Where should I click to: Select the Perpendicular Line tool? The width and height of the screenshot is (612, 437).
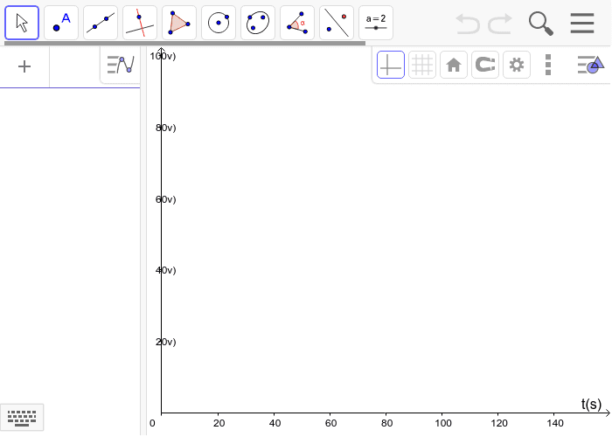click(140, 23)
